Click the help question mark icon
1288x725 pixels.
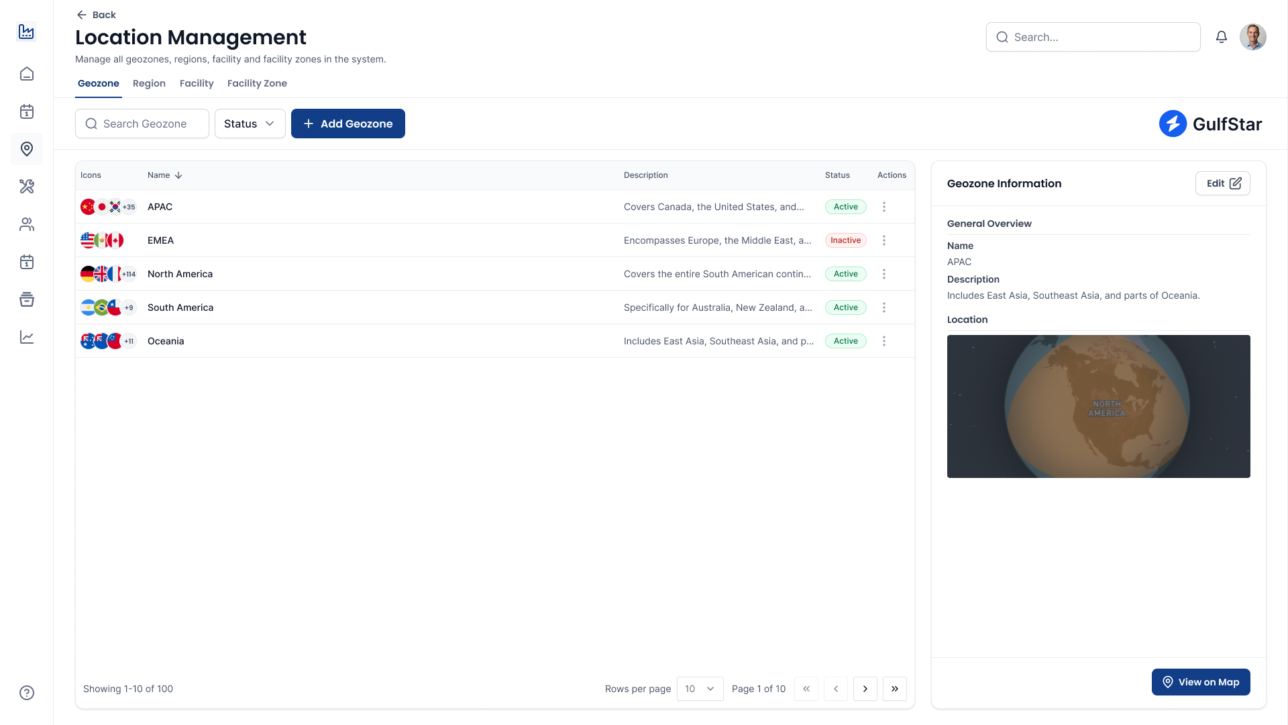point(27,692)
